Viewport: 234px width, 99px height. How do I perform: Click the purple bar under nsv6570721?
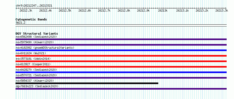pos(121,78)
